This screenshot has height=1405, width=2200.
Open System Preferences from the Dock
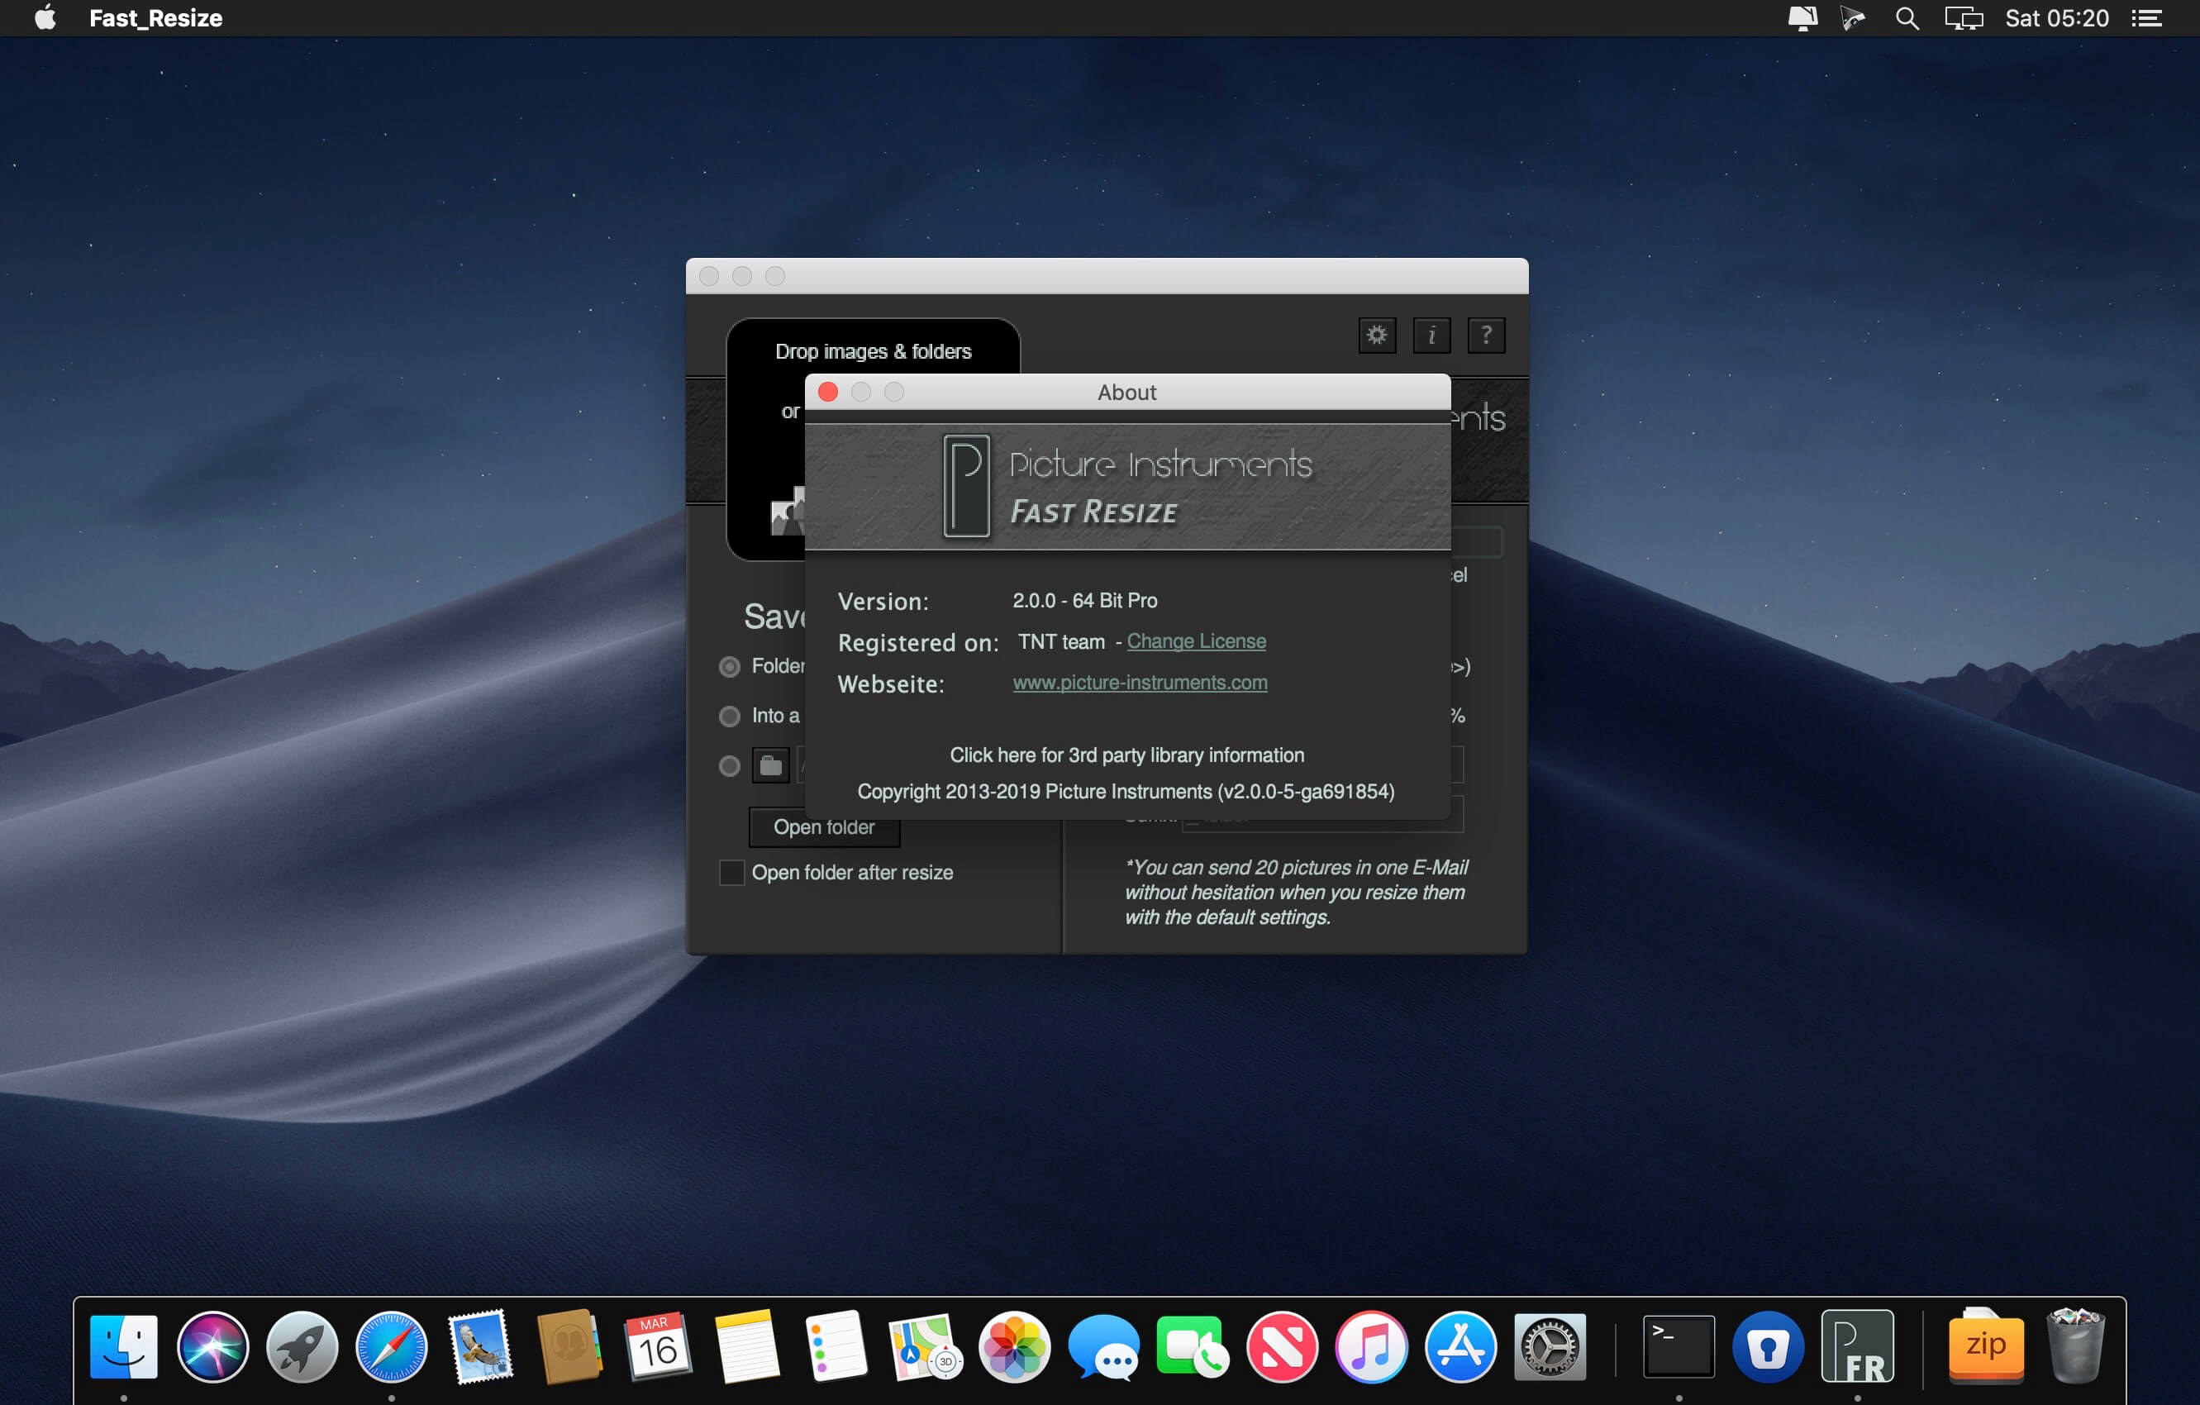[1550, 1346]
